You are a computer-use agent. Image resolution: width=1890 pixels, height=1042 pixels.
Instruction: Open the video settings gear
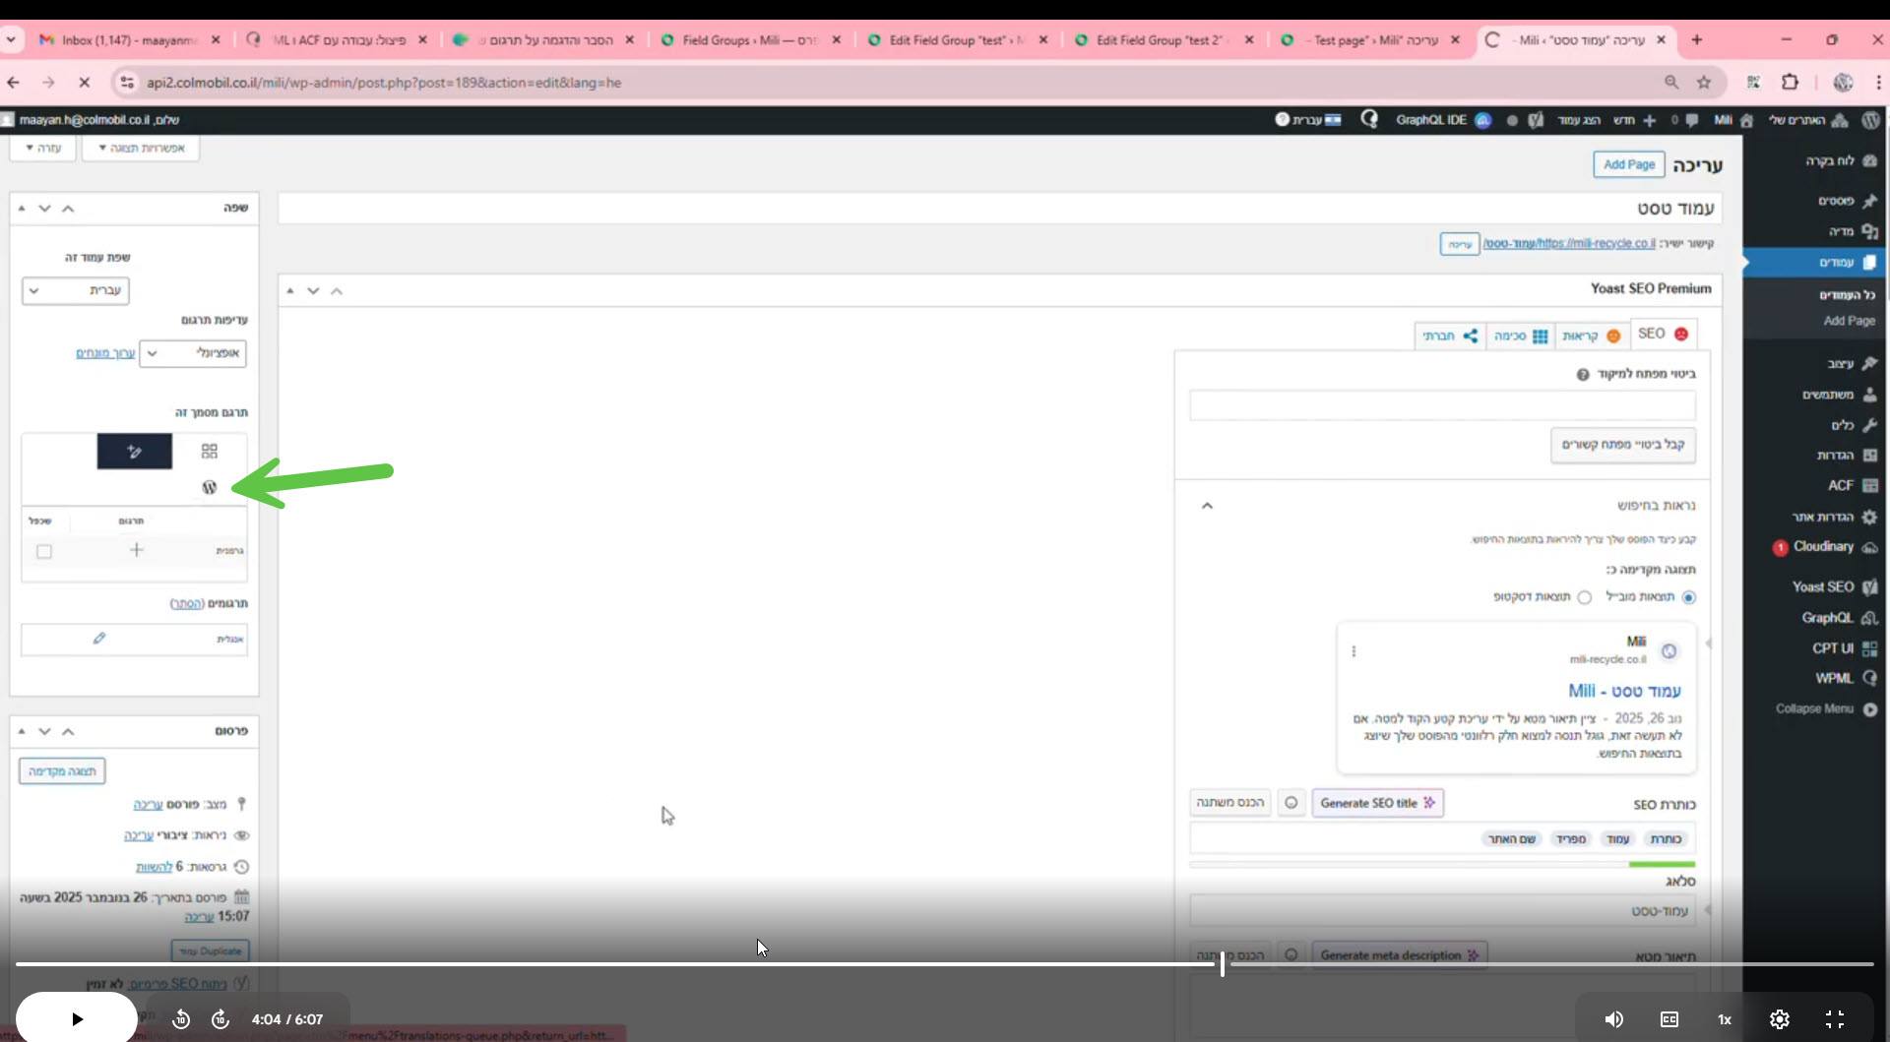click(x=1780, y=1019)
